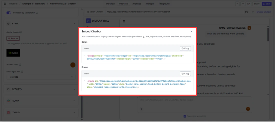
Task: Click the VS logo beside DISPLAY TITLE
Action: (x=88, y=21)
